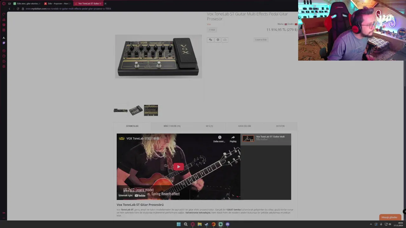Click the headphones icon button on product

(225, 40)
